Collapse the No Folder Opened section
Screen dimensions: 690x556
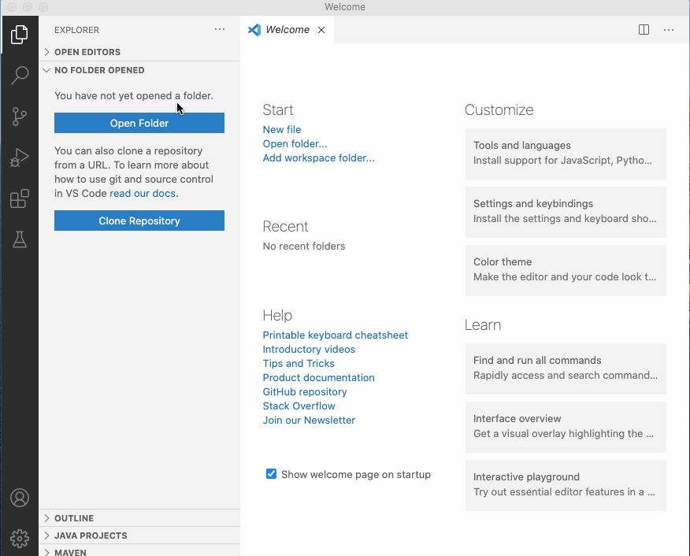pyautogui.click(x=139, y=70)
